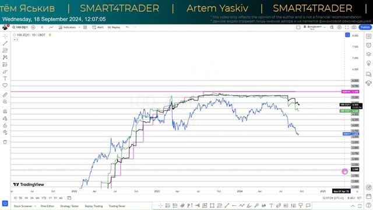Expand the indicators favorites dropdown arrow
The width and height of the screenshot is (373, 210).
point(79,27)
